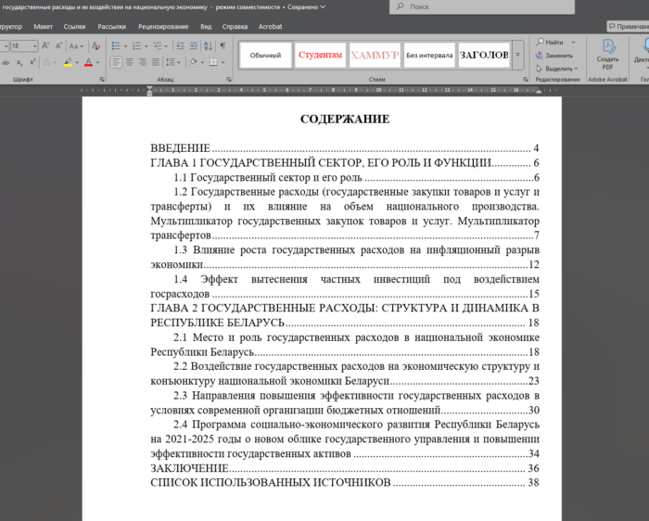Screen dimensions: 649x521
Task: Click the Find (Найти) button
Action: click(x=550, y=43)
